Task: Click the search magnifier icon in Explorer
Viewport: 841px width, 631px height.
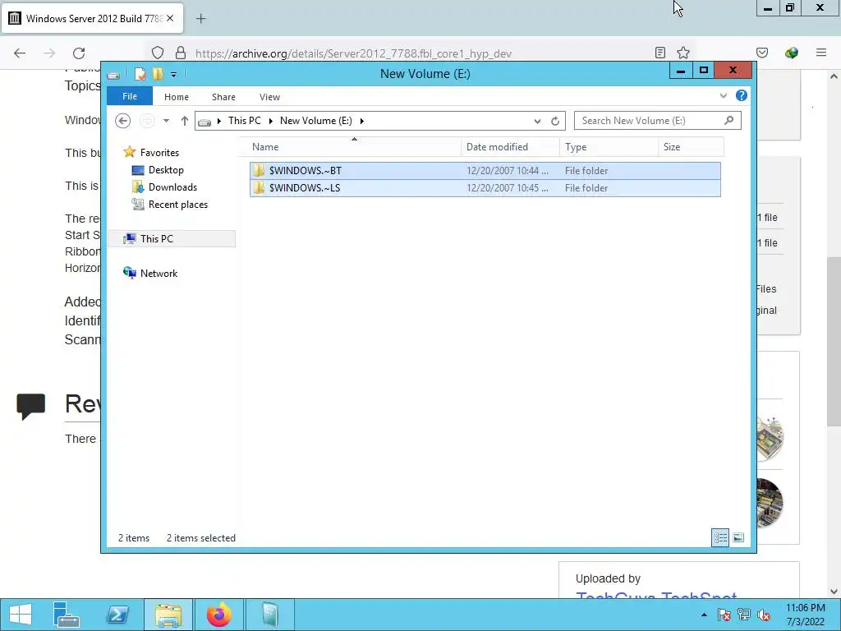Action: pos(729,120)
